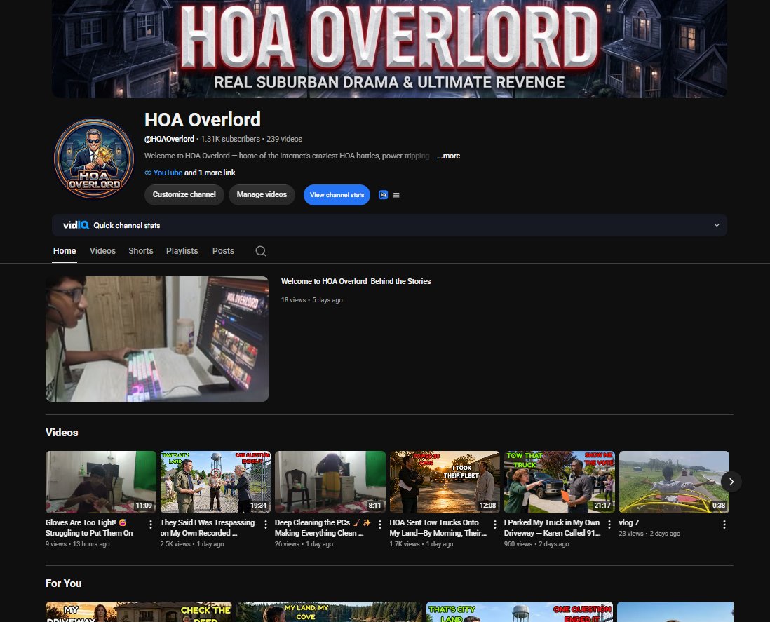Switch to the Videos tab

pos(102,251)
